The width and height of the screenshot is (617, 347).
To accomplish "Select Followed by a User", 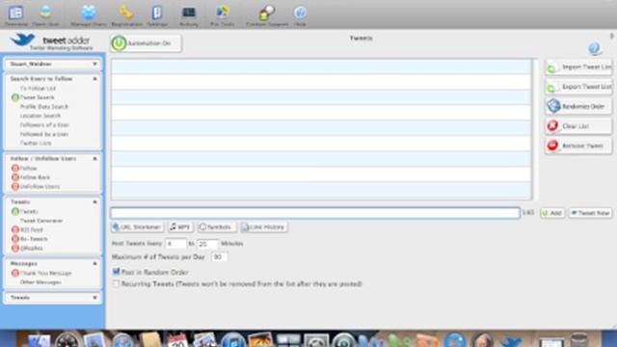I will pos(44,134).
